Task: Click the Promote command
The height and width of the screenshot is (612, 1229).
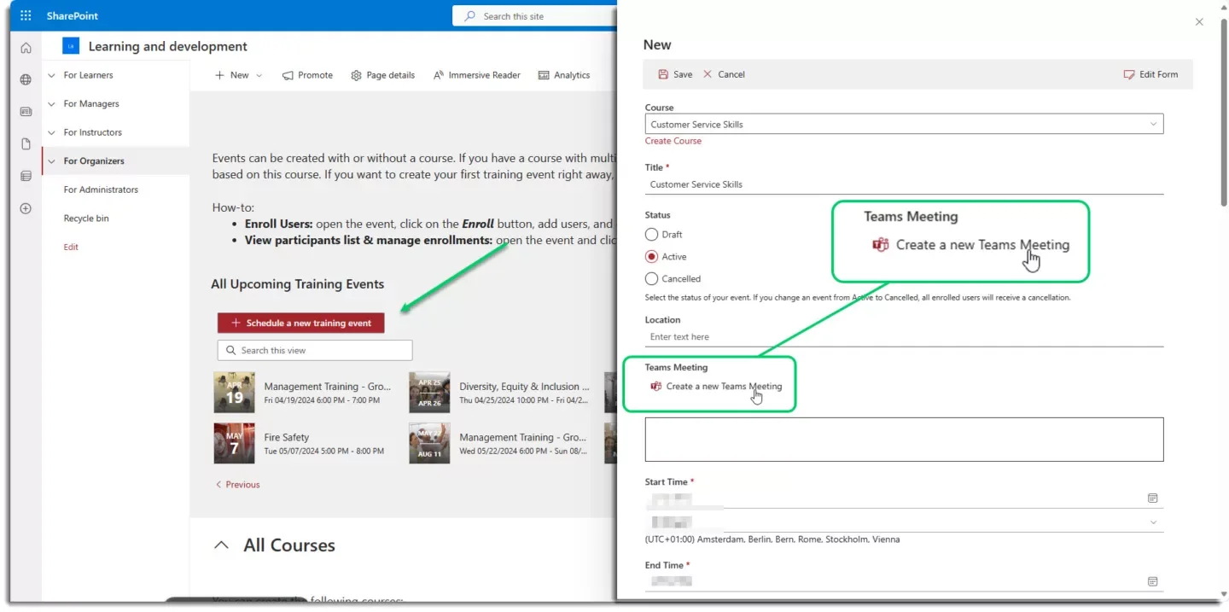Action: (307, 75)
